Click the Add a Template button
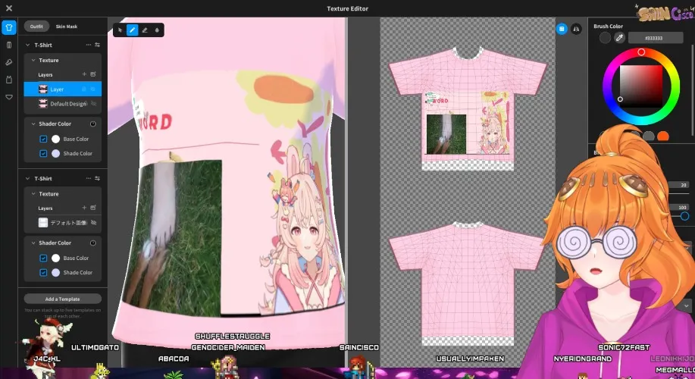695x379 pixels. tap(62, 299)
